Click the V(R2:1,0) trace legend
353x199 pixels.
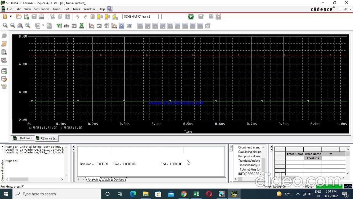[71, 128]
